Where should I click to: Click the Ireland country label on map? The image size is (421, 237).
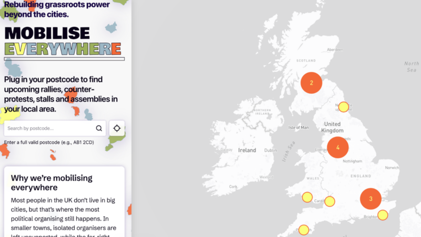click(247, 150)
